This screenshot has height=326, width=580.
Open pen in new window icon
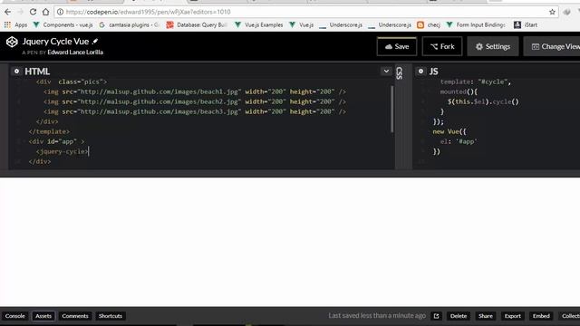click(437, 316)
